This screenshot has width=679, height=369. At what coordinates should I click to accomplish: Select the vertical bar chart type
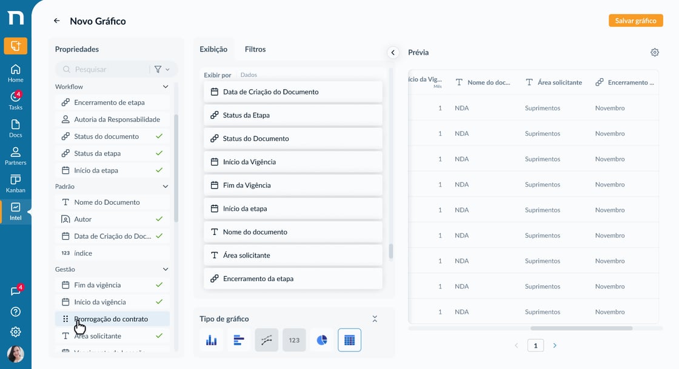(212, 340)
